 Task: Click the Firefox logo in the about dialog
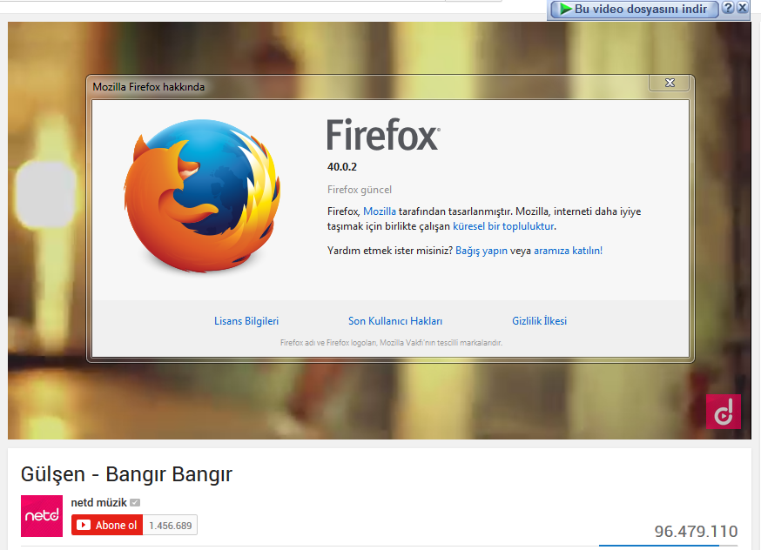pyautogui.click(x=202, y=196)
